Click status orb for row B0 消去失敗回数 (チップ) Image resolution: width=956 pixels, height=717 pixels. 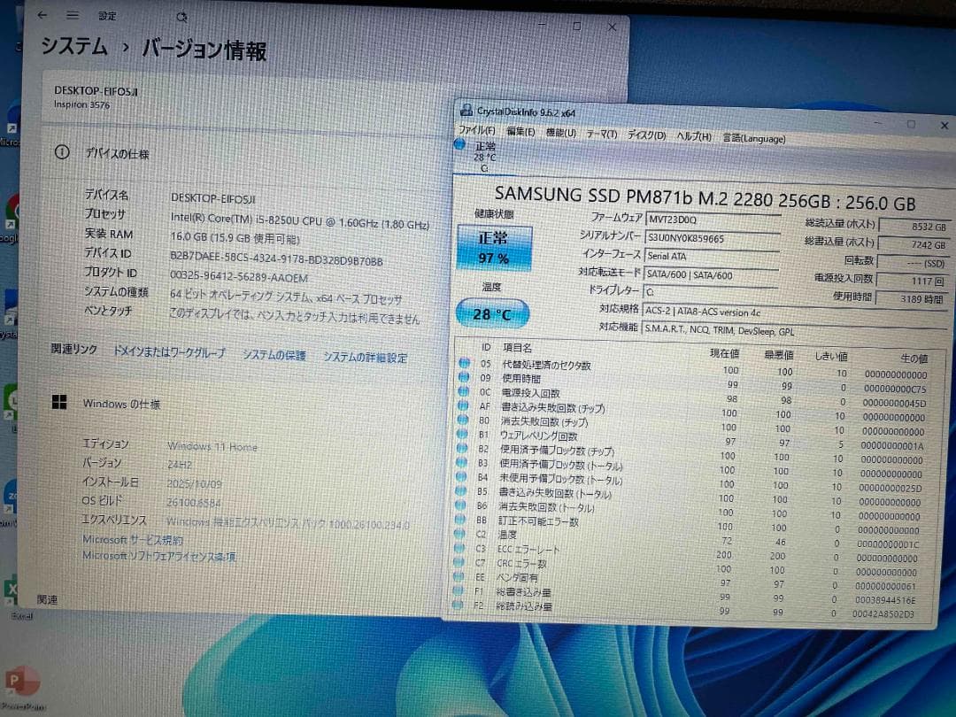coord(463,420)
